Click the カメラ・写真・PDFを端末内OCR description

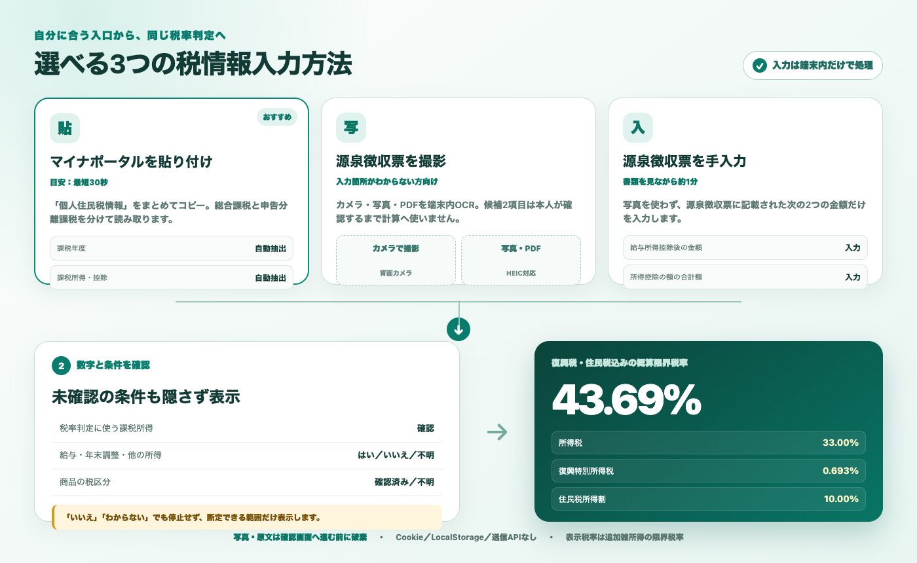tap(455, 212)
